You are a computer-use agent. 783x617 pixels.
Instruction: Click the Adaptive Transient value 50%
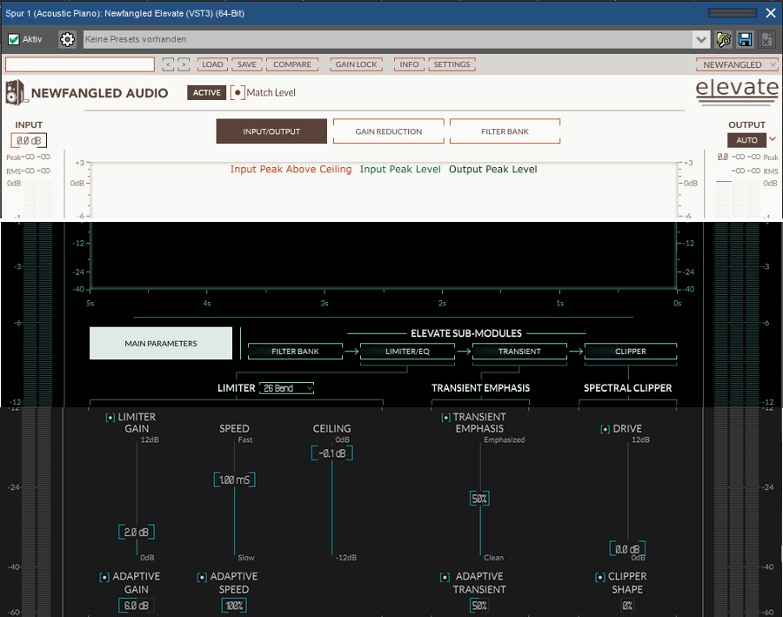pyautogui.click(x=479, y=606)
